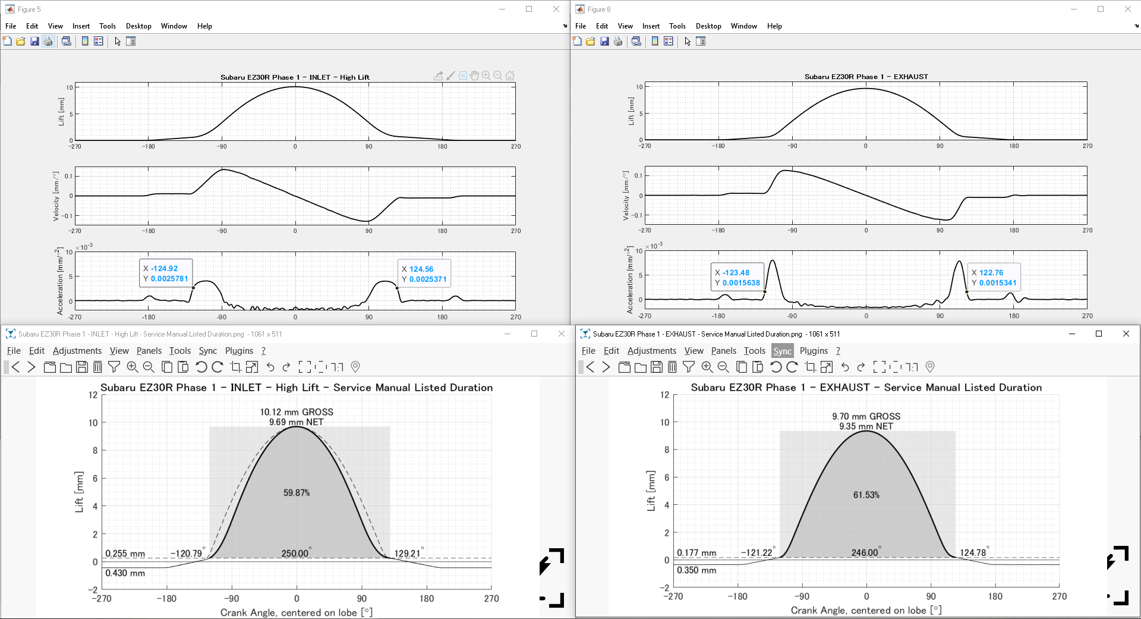Click Filter funnel icon in INLET viewer
Viewport: 1141px width, 619px height.
[114, 367]
